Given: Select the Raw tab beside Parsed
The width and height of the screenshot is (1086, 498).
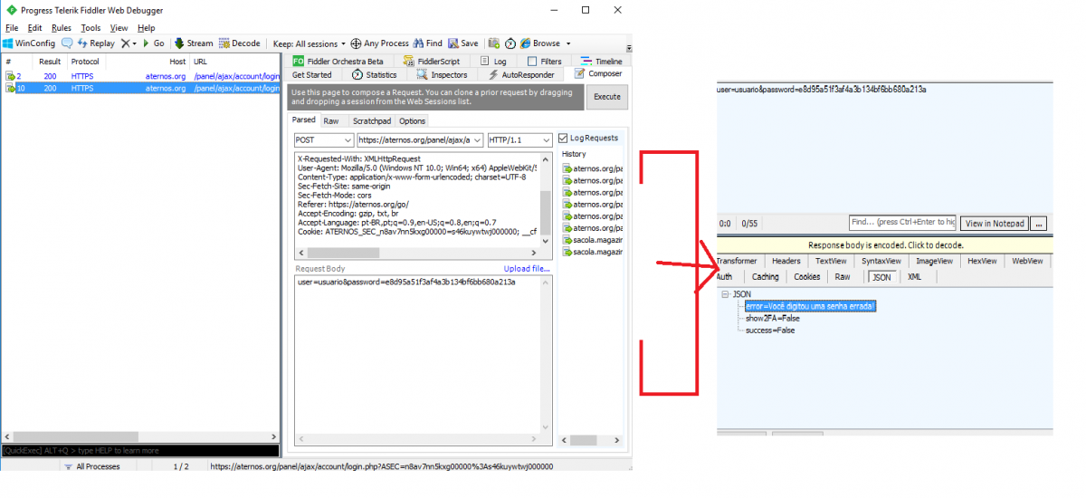Looking at the screenshot, I should pyautogui.click(x=331, y=120).
